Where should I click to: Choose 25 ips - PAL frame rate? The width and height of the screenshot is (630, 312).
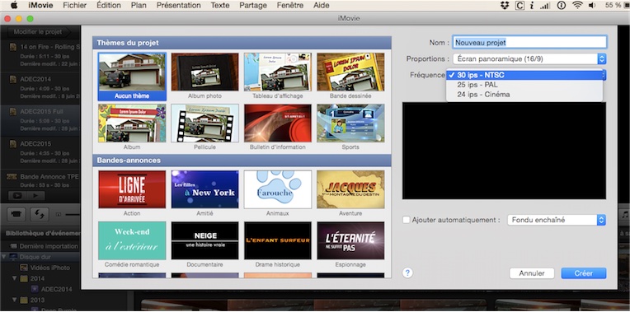pos(524,85)
